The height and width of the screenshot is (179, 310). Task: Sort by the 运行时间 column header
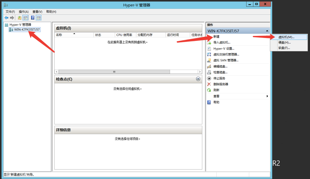[x=178, y=35]
